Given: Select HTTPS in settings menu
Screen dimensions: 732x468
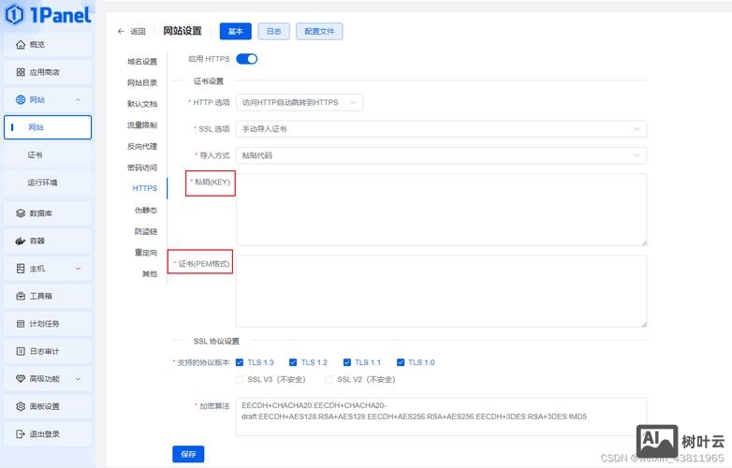Looking at the screenshot, I should click(x=145, y=188).
